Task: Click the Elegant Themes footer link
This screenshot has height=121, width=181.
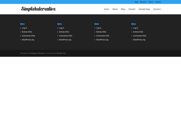Action: 38,53
